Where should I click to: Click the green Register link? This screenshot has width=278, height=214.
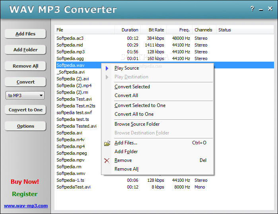pos(25,194)
